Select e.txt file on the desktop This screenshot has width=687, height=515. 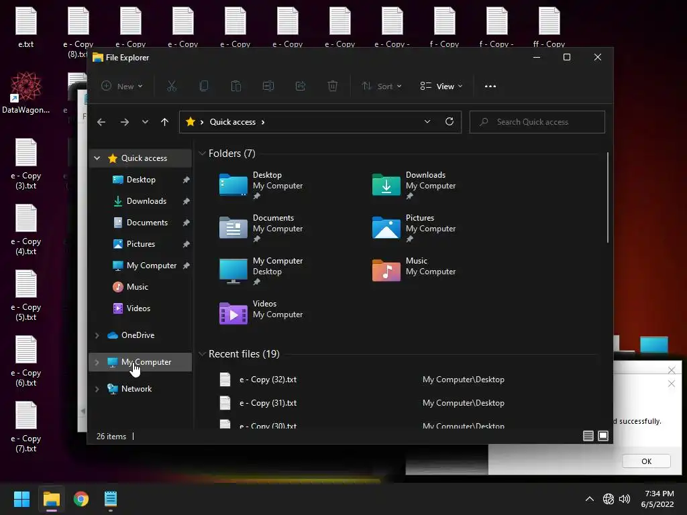26,27
